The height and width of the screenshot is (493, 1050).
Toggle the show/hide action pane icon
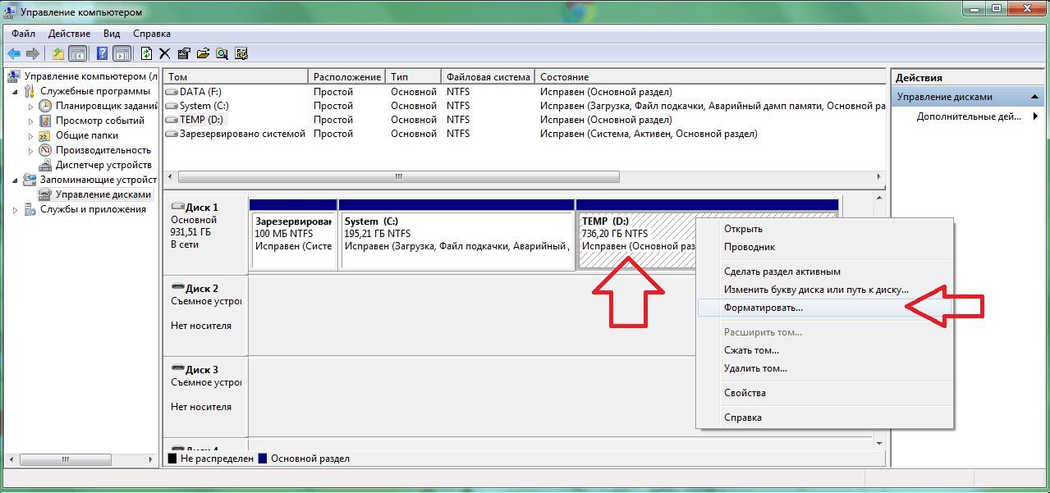tap(122, 53)
